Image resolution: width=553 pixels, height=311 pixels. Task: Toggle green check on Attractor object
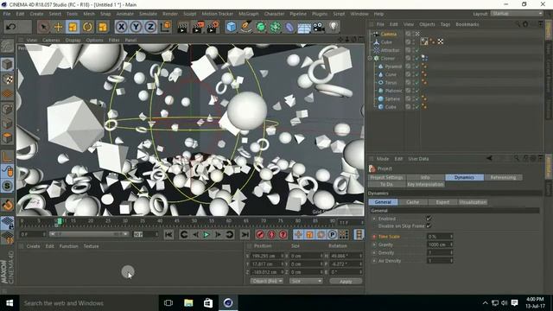(416, 50)
